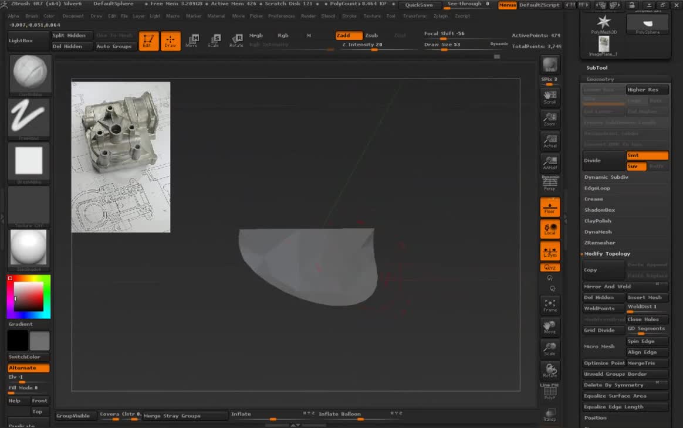Expand the ZRemesher section
683x428 pixels.
coord(599,243)
